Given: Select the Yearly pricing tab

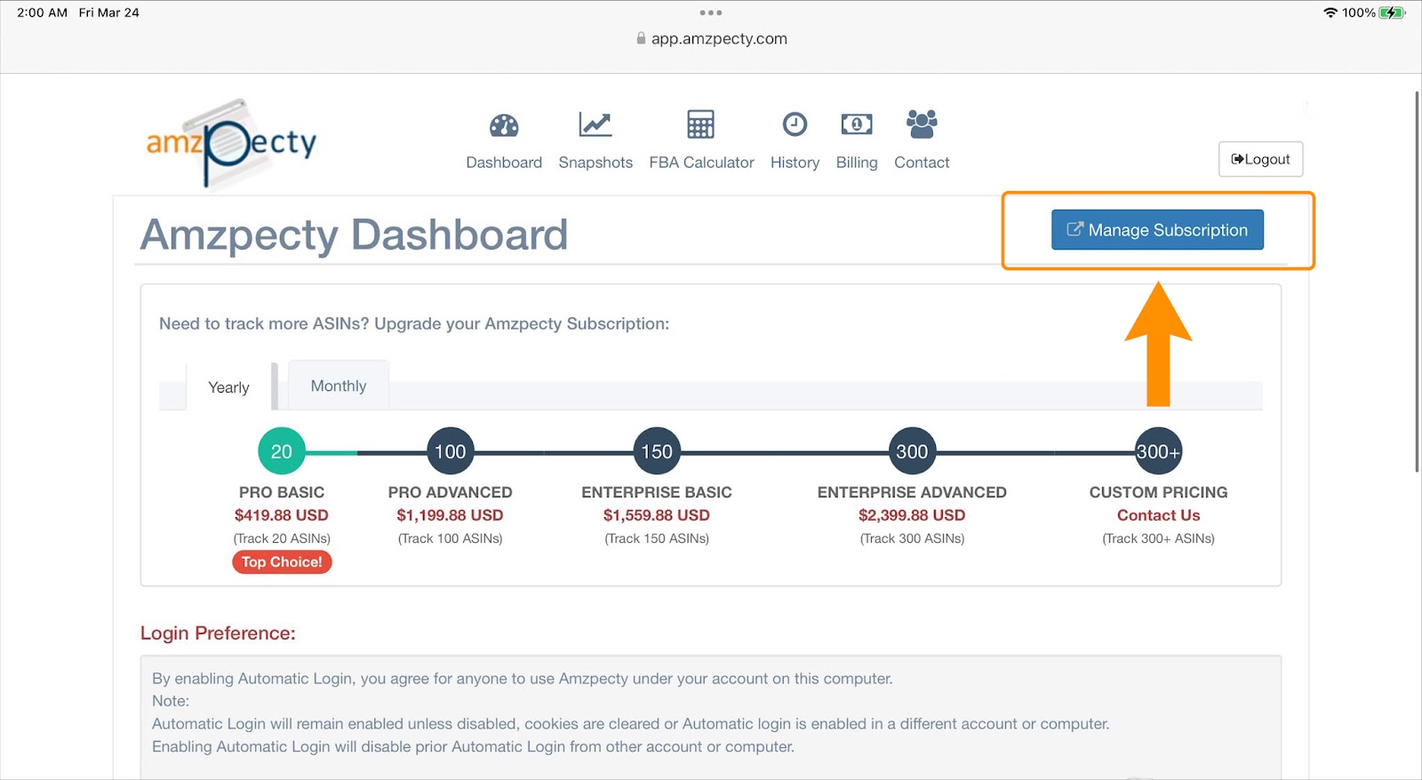Looking at the screenshot, I should (x=228, y=387).
